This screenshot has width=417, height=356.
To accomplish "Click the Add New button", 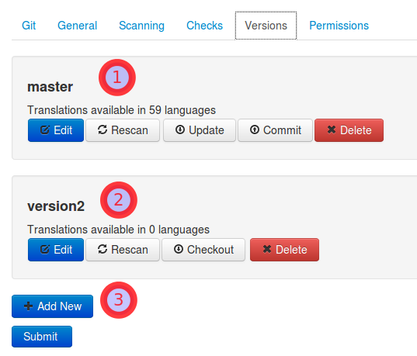I will point(52,306).
